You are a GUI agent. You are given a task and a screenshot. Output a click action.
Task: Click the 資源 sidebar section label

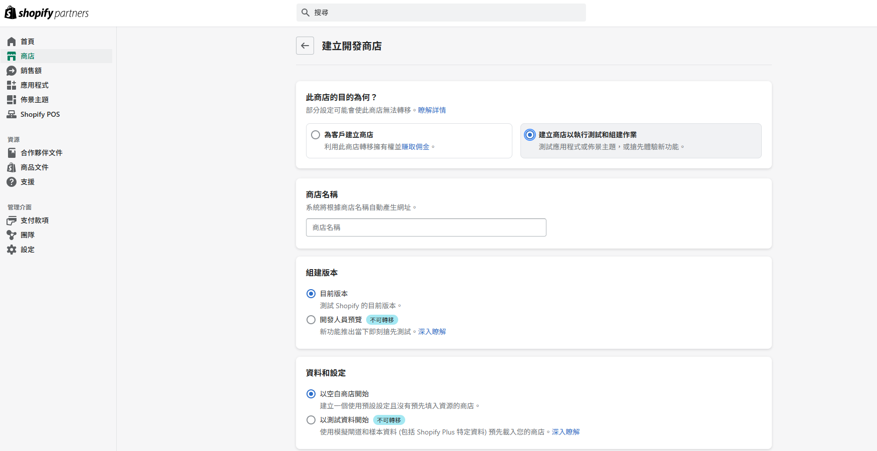pyautogui.click(x=14, y=140)
